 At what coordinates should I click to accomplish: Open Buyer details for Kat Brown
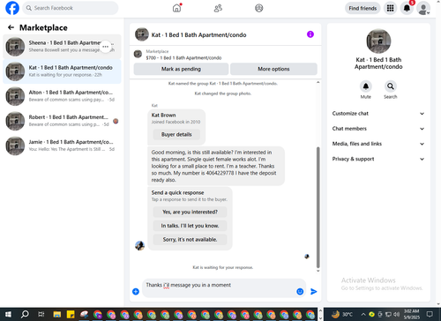tap(176, 135)
